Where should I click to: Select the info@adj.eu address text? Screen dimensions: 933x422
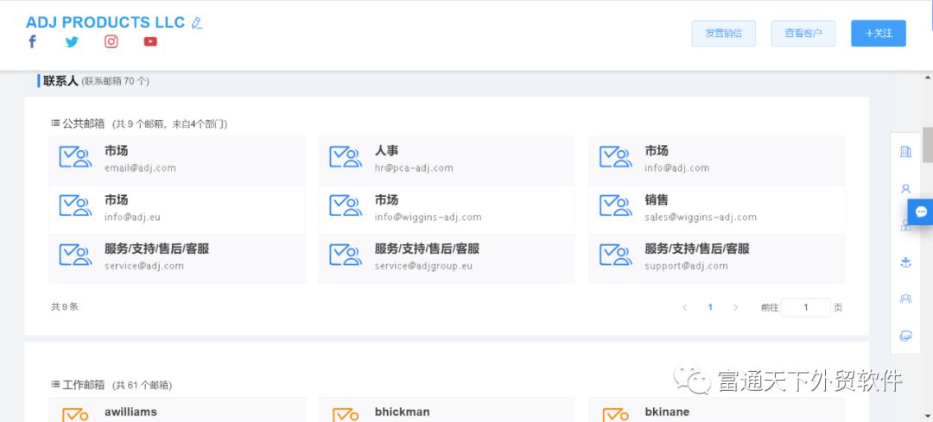(x=133, y=217)
